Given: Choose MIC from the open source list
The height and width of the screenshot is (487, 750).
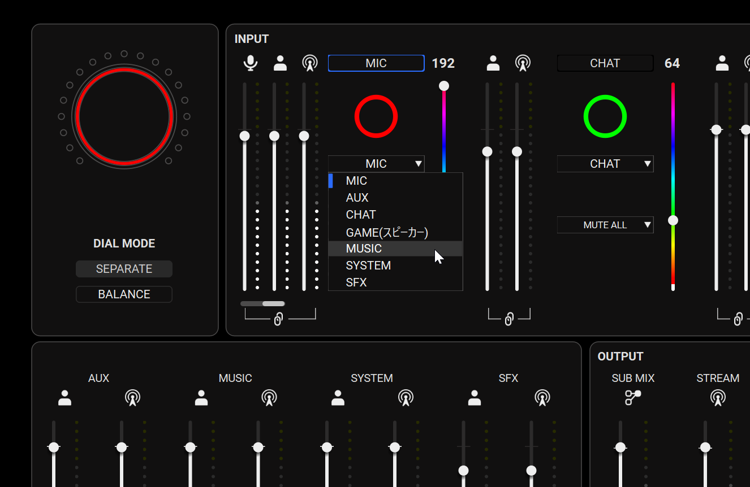Looking at the screenshot, I should [395, 181].
